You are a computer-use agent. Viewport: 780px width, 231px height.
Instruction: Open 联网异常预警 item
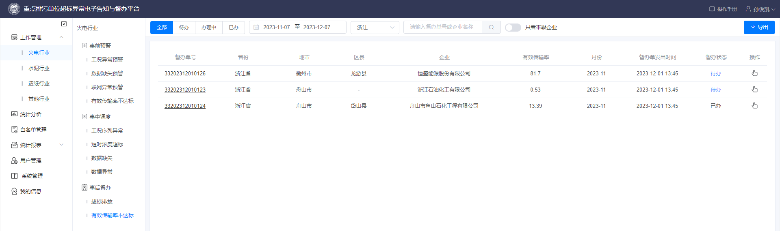pos(107,87)
